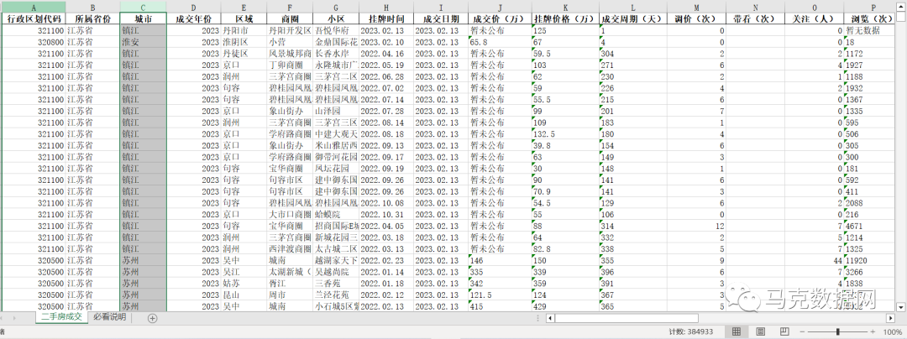Click the 计数: 384933 status bar entry
The height and width of the screenshot is (339, 907).
click(x=690, y=332)
